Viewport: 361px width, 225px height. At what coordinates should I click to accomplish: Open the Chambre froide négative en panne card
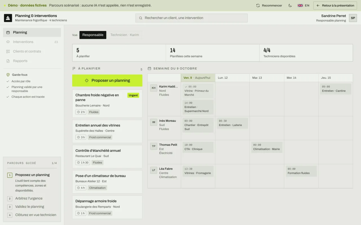(x=107, y=103)
